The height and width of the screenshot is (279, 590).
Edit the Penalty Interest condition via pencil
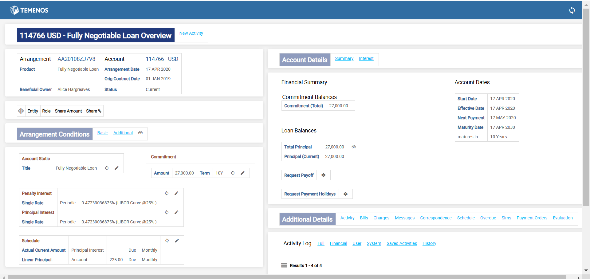176,193
